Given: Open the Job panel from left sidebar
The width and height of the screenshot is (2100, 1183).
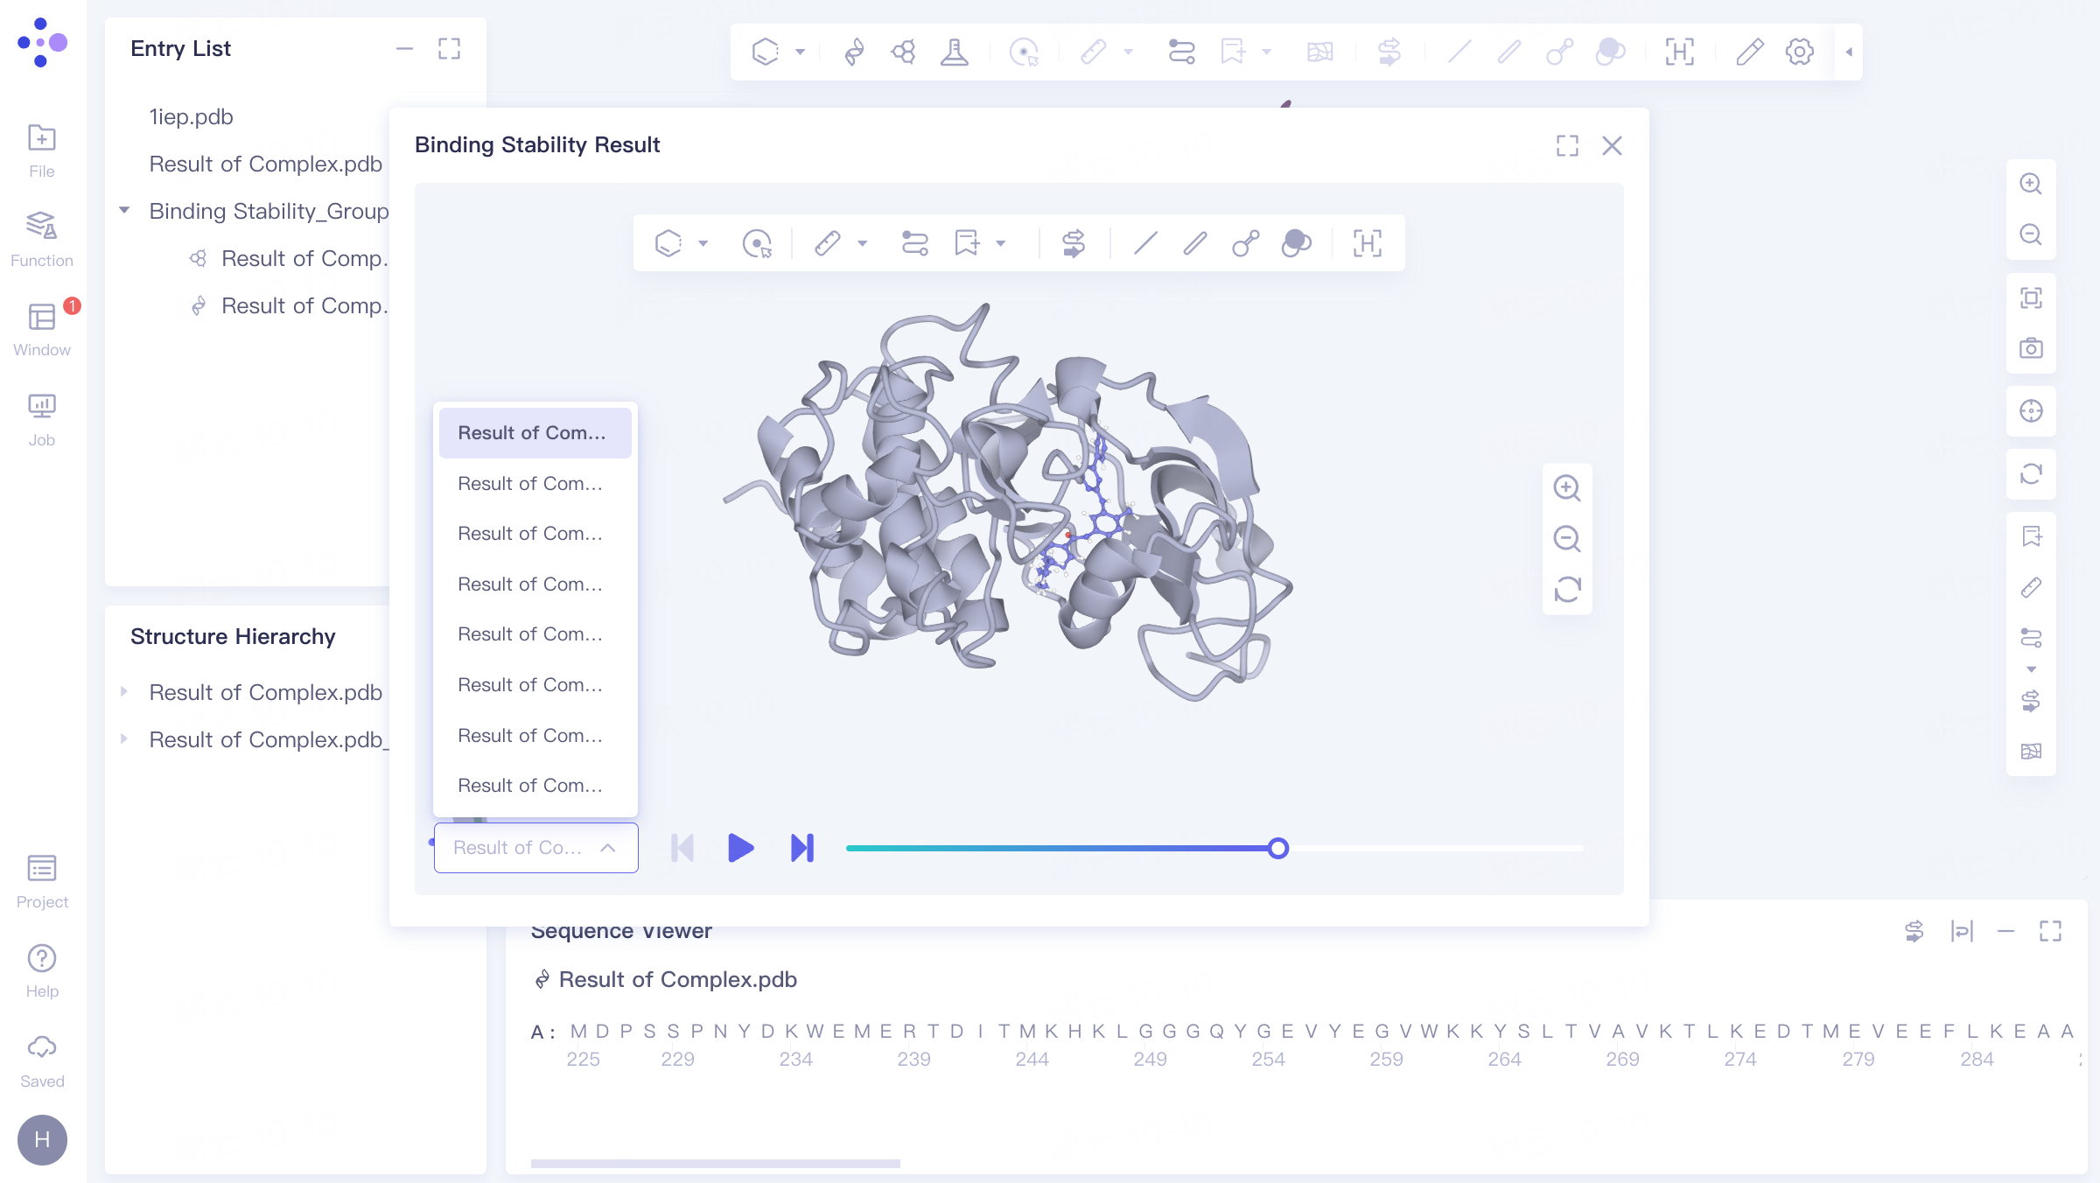Looking at the screenshot, I should pyautogui.click(x=41, y=418).
